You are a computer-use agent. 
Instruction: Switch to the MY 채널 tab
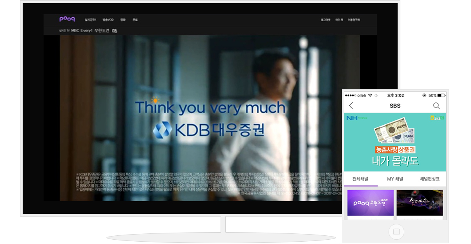click(x=395, y=179)
